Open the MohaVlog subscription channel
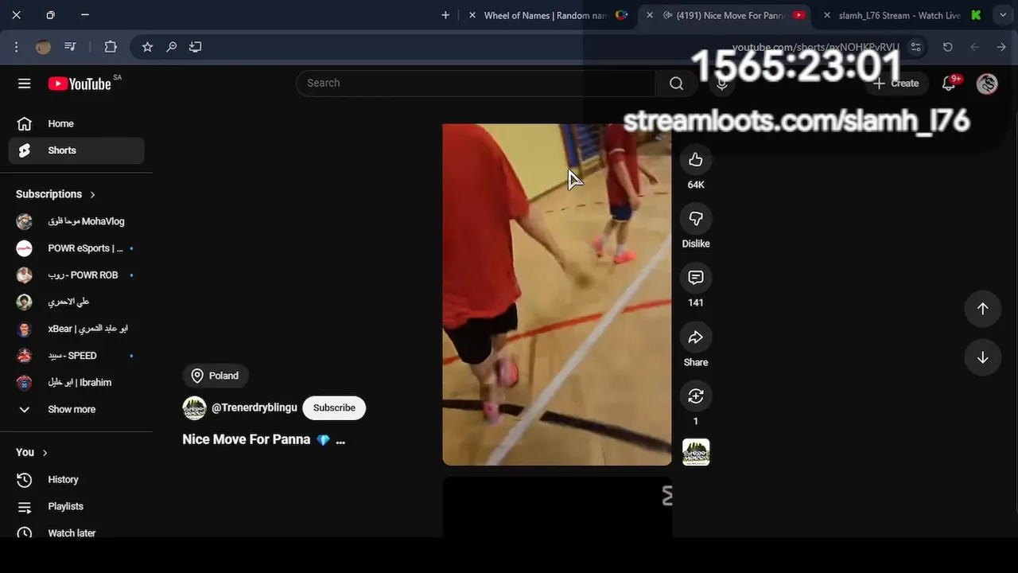This screenshot has height=573, width=1018. pyautogui.click(x=76, y=221)
